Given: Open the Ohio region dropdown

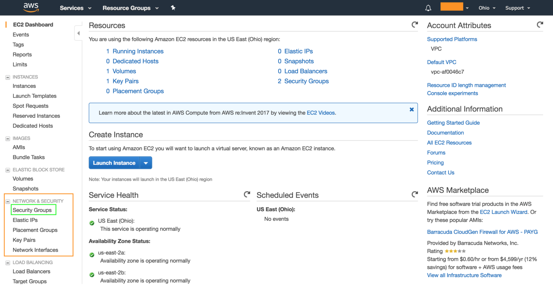Looking at the screenshot, I should click(x=487, y=8).
